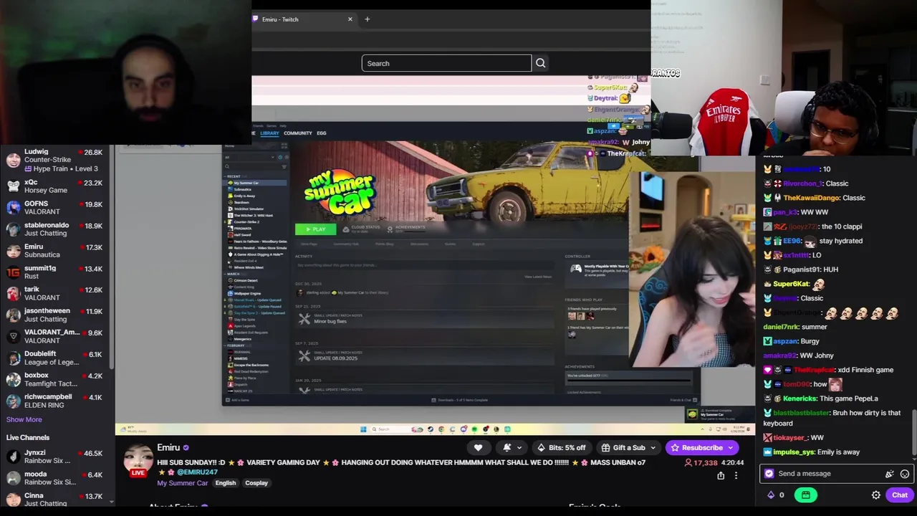Screen dimensions: 917x516
Task: Open the notification bell dropdown
Action: tap(512, 448)
